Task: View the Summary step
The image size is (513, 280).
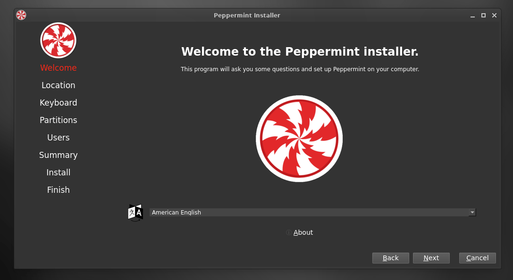Action: pyautogui.click(x=58, y=155)
